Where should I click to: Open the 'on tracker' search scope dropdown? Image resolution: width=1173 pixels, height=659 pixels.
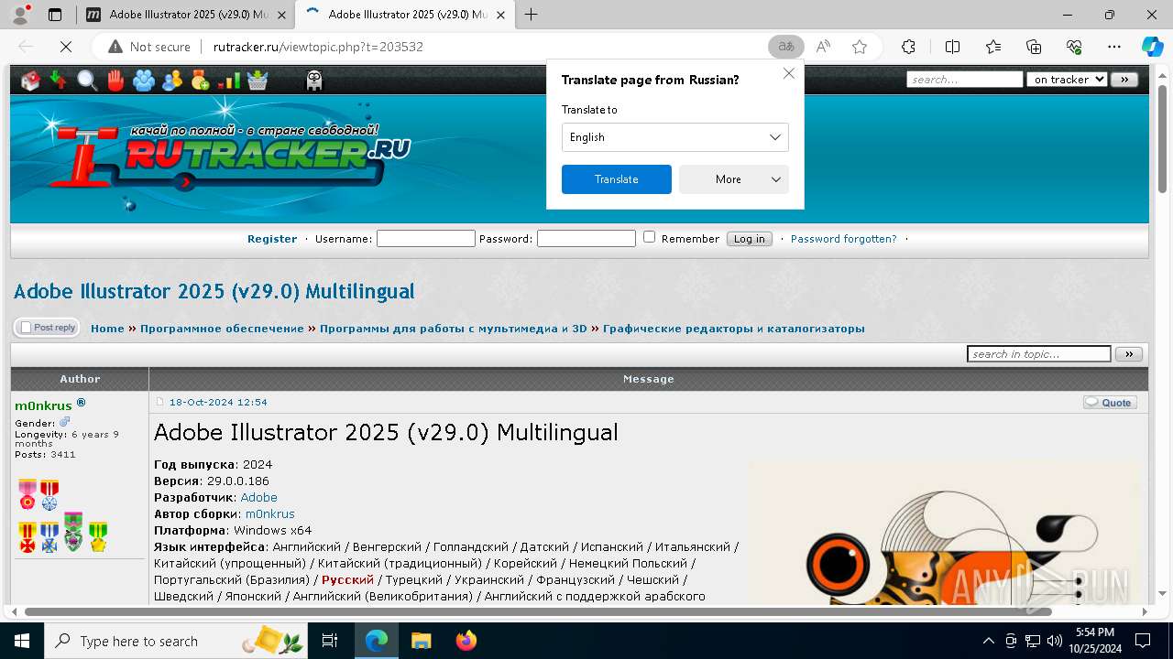[x=1067, y=80]
